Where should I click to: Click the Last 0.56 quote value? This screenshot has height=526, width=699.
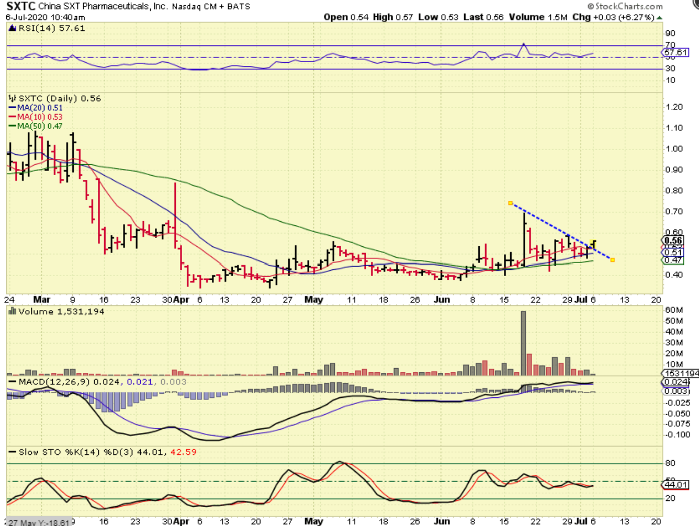[483, 17]
